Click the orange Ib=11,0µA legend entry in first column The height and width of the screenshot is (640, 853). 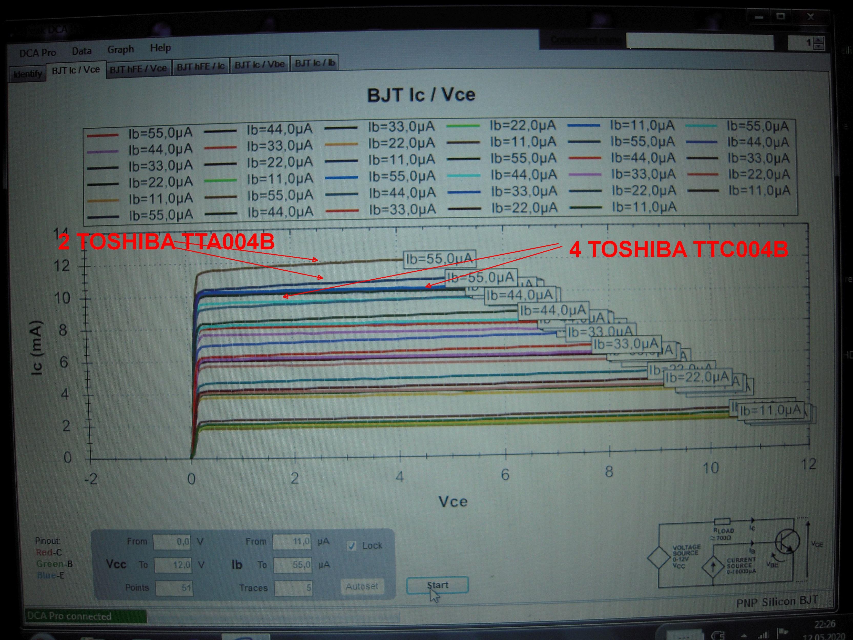coord(140,199)
